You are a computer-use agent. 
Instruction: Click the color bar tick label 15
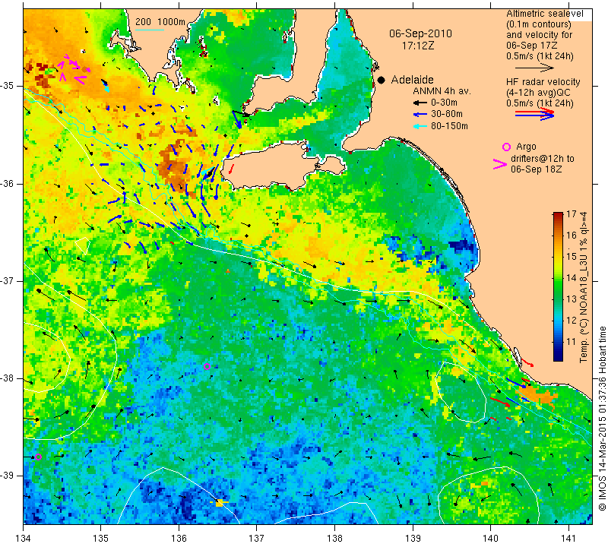click(572, 256)
